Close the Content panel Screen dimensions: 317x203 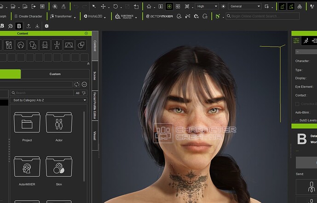tap(86, 34)
